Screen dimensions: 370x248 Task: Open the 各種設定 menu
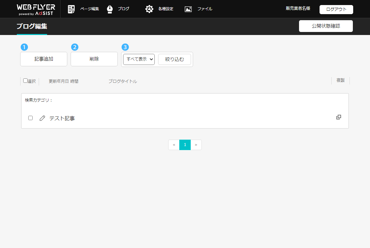pyautogui.click(x=166, y=9)
